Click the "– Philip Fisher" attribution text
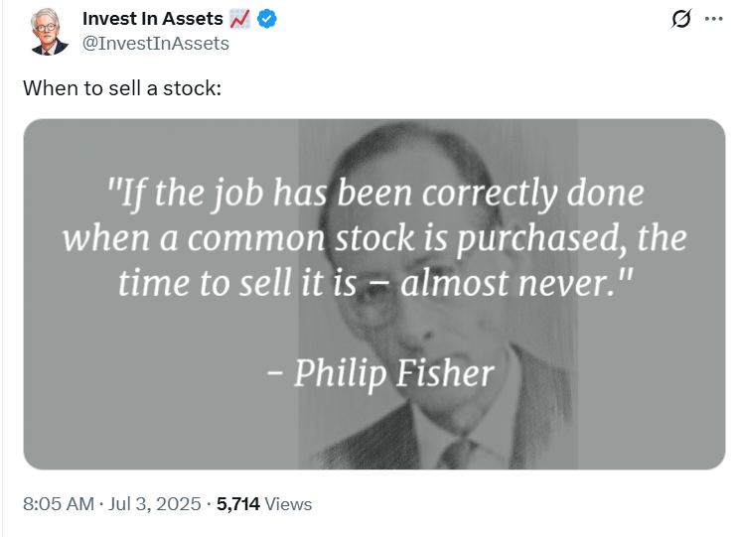This screenshot has height=537, width=743. coord(380,374)
